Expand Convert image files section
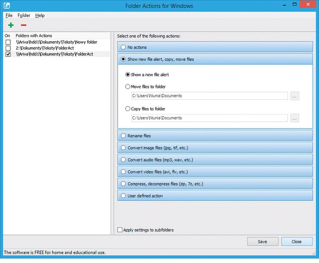This screenshot has height=263, width=319. [215, 148]
